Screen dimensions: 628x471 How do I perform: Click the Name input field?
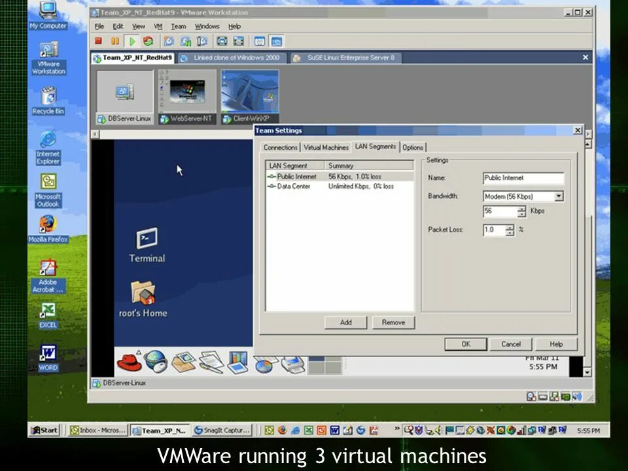[x=523, y=178]
